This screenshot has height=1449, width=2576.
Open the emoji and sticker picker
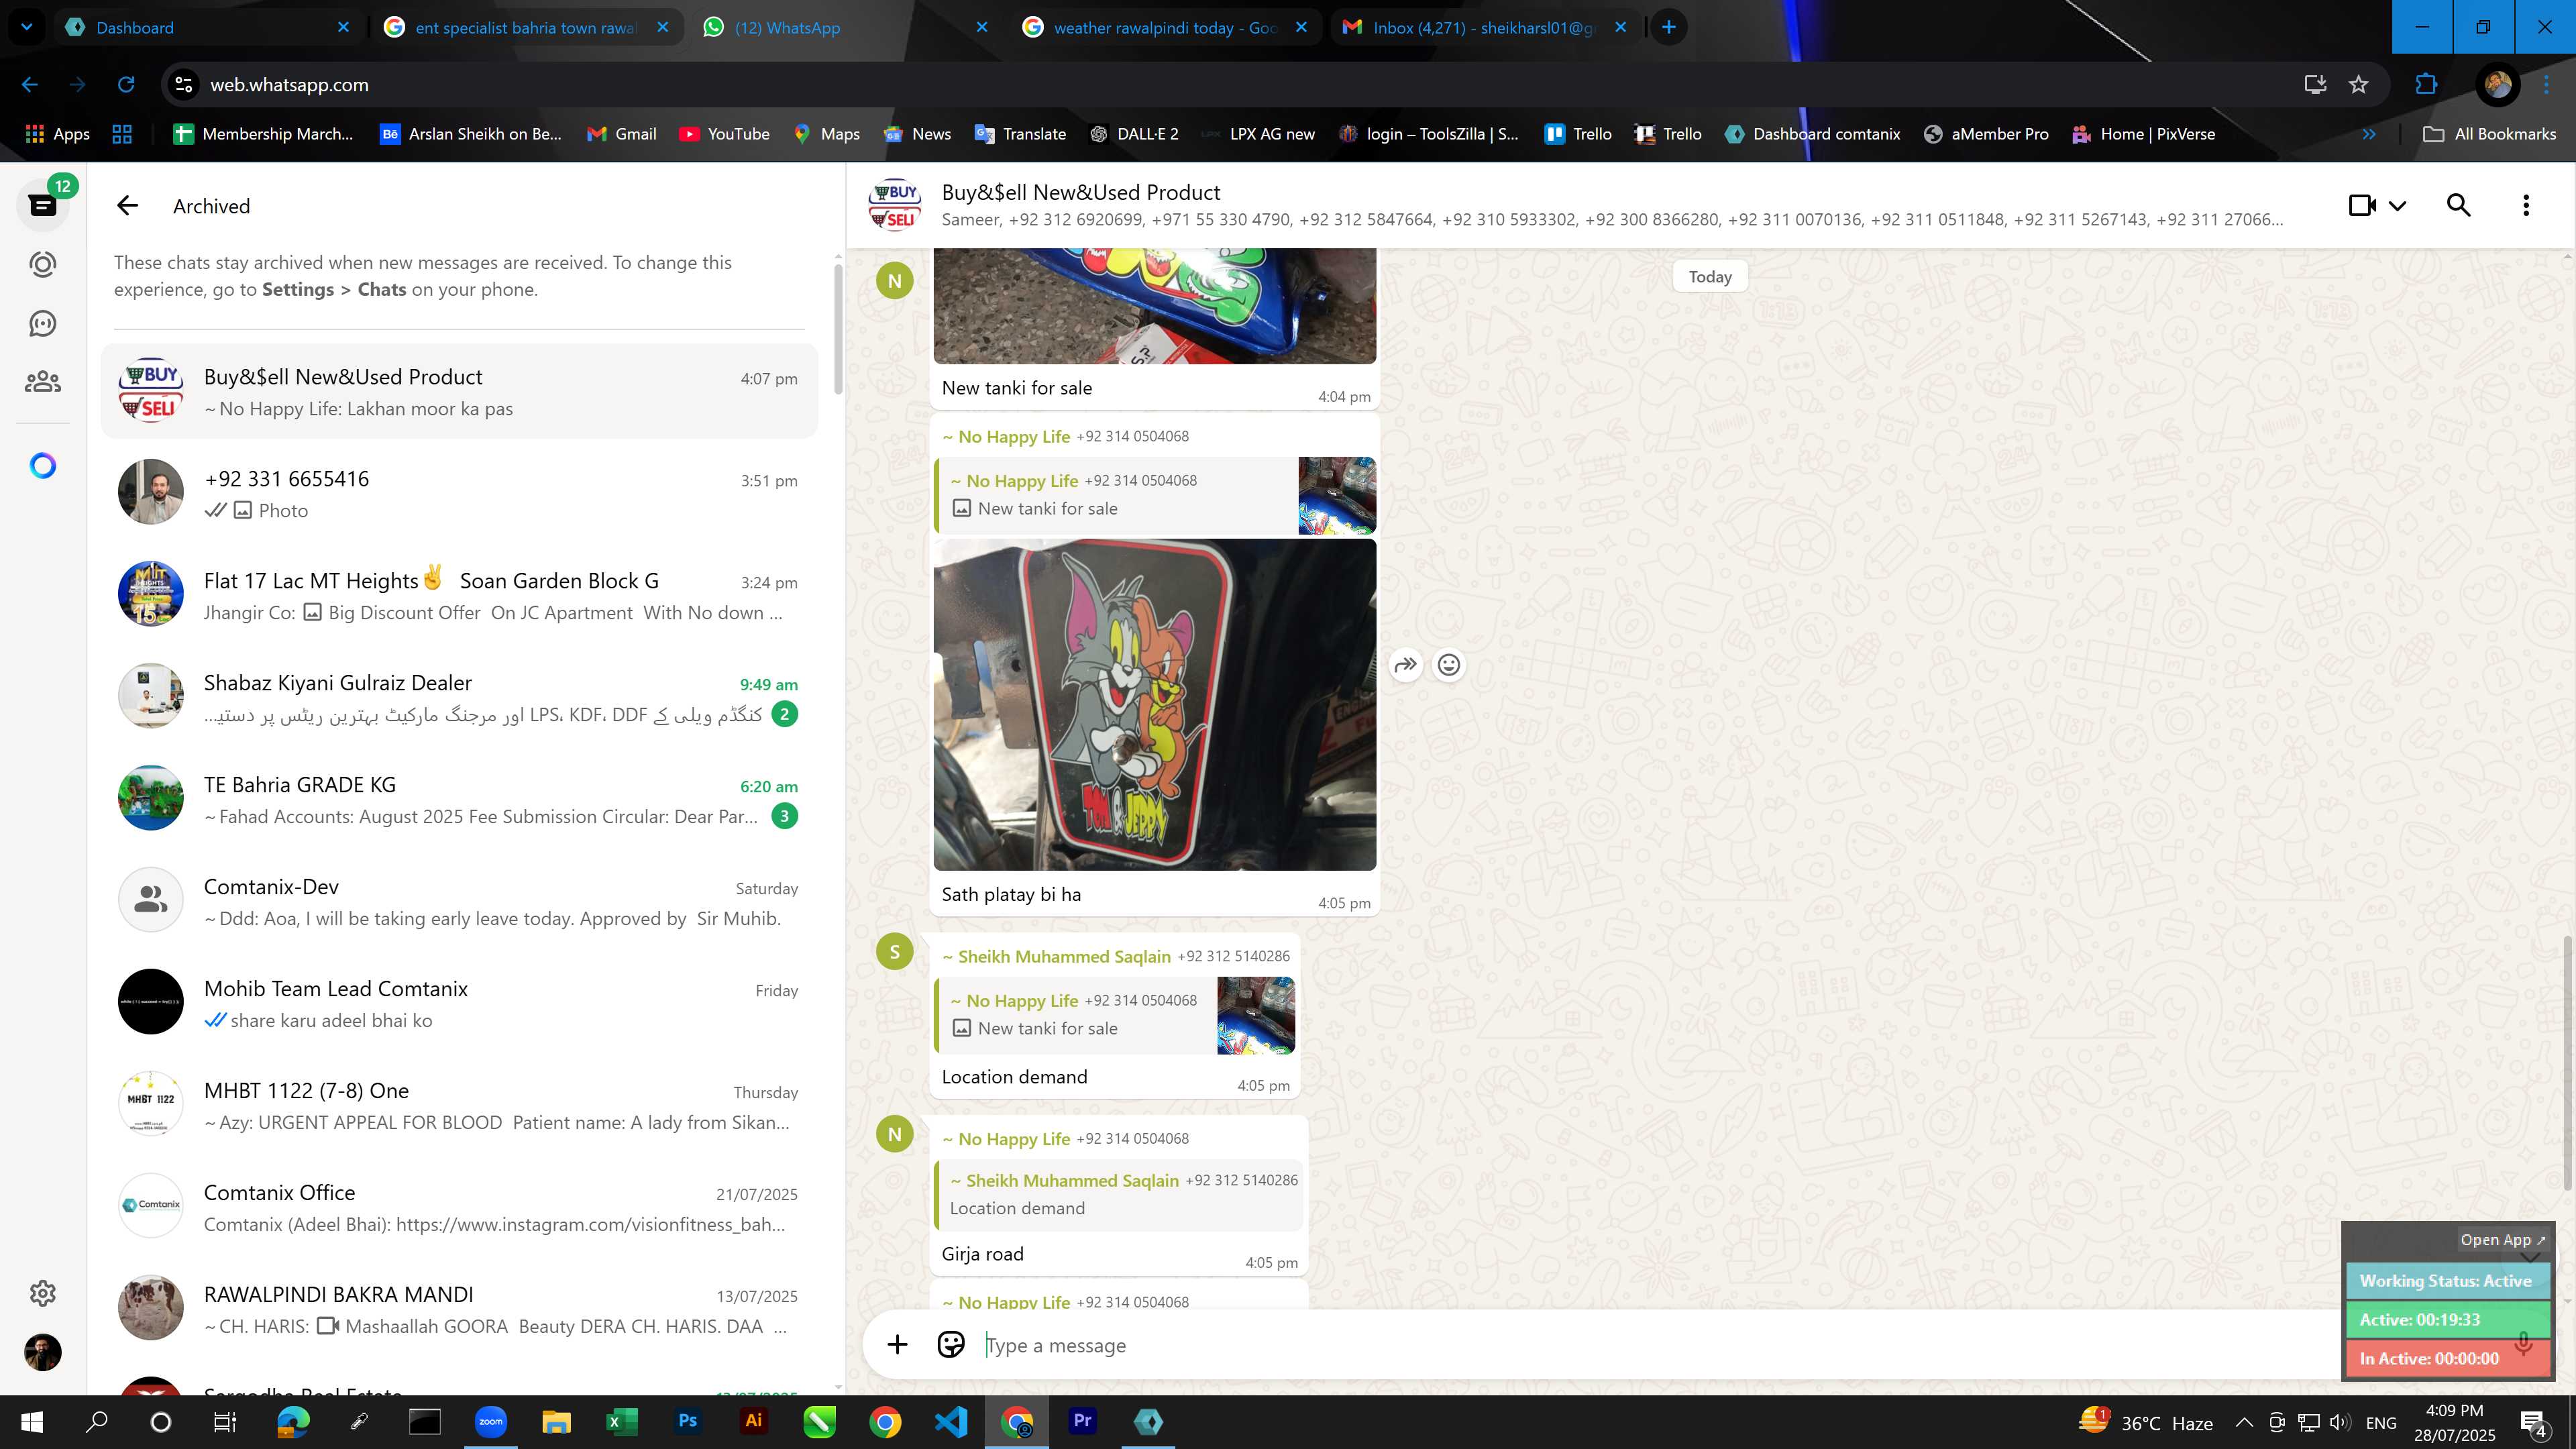click(x=951, y=1345)
